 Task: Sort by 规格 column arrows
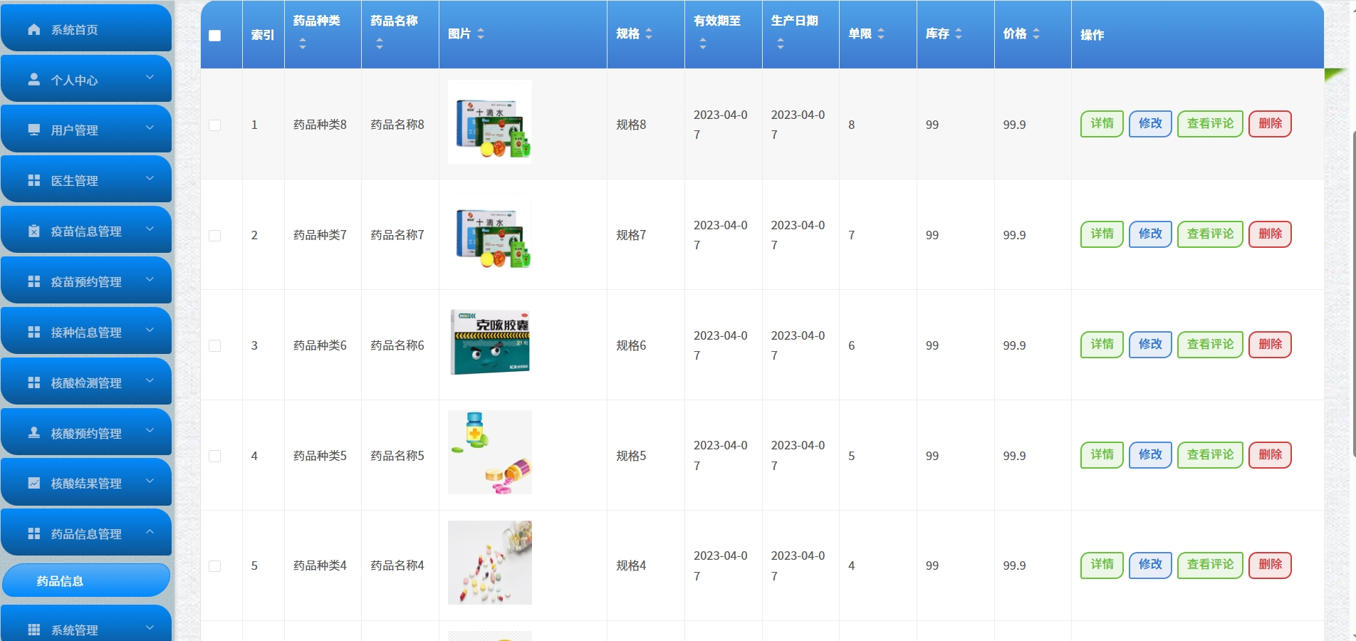649,33
